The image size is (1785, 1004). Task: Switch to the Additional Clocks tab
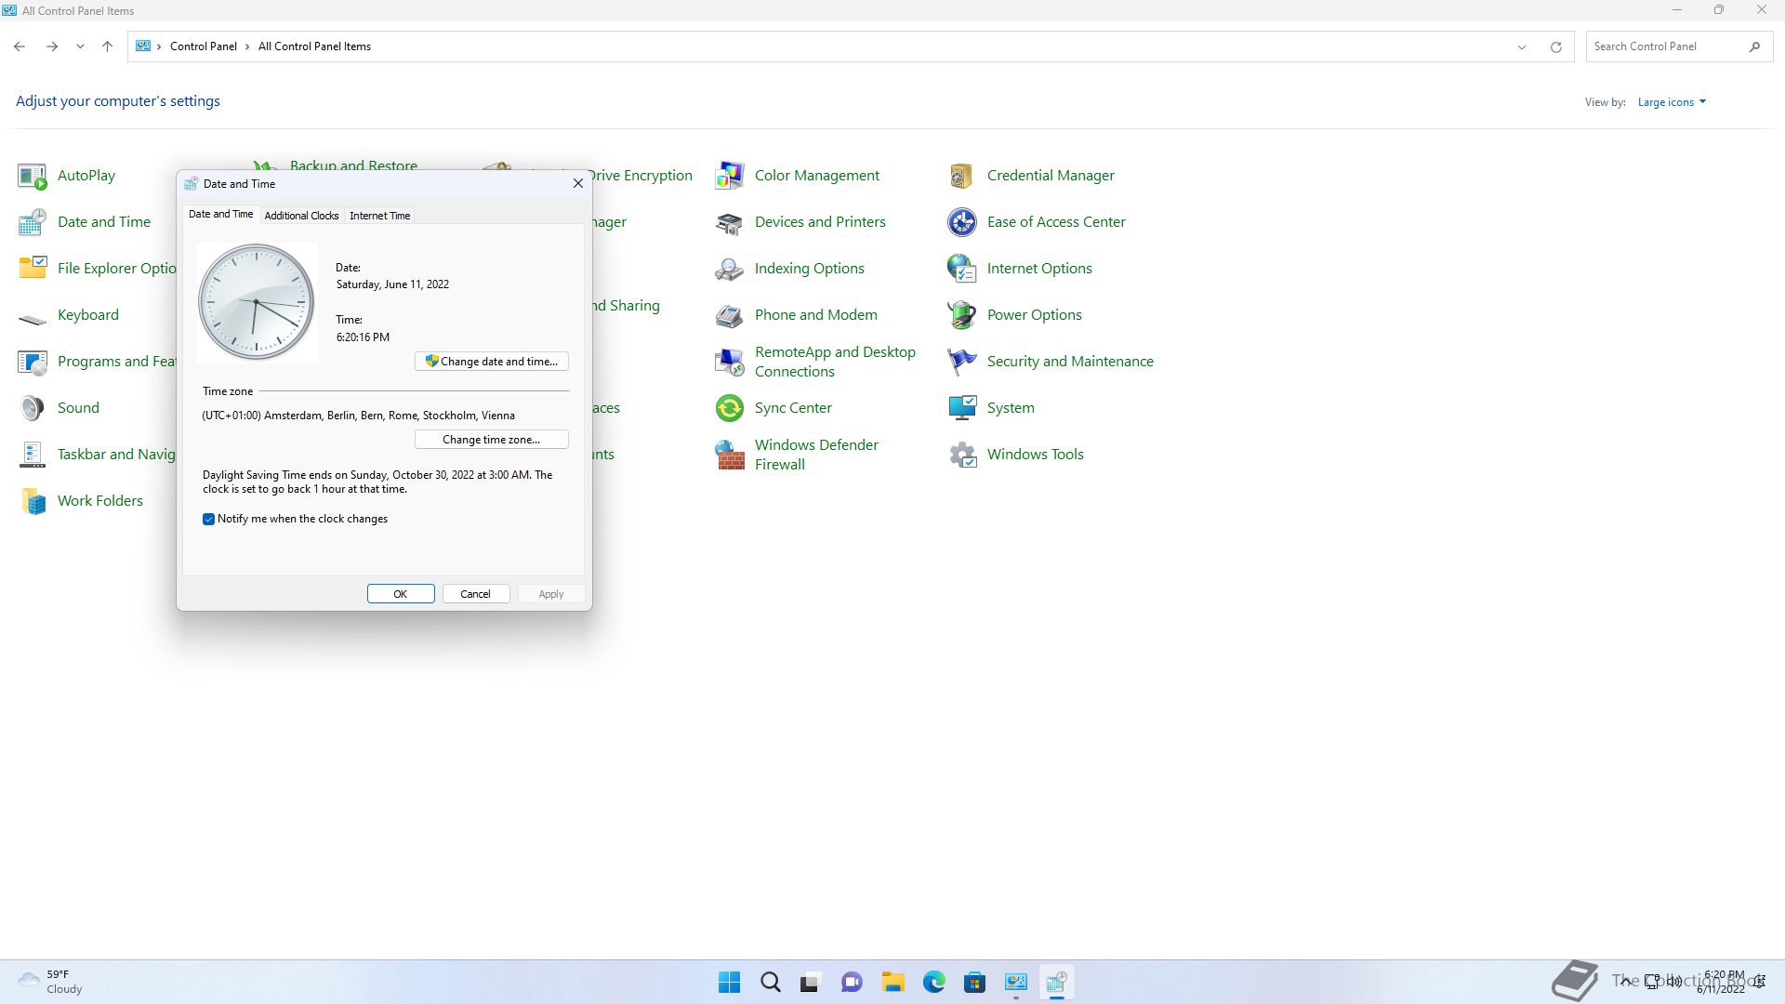[x=301, y=216]
